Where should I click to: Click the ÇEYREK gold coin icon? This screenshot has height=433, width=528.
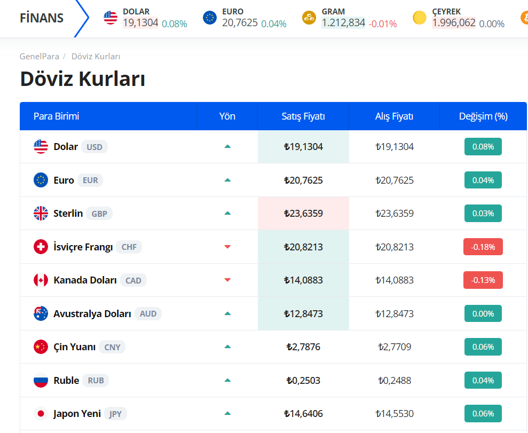pos(419,18)
